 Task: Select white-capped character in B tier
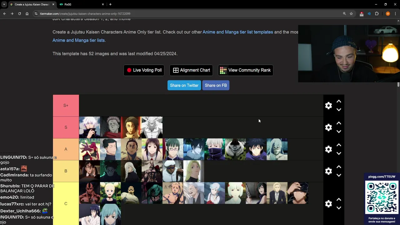[x=173, y=171]
